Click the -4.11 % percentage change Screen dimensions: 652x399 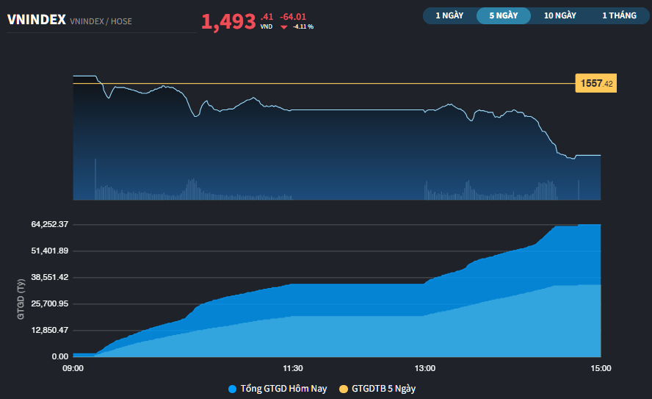pos(303,26)
